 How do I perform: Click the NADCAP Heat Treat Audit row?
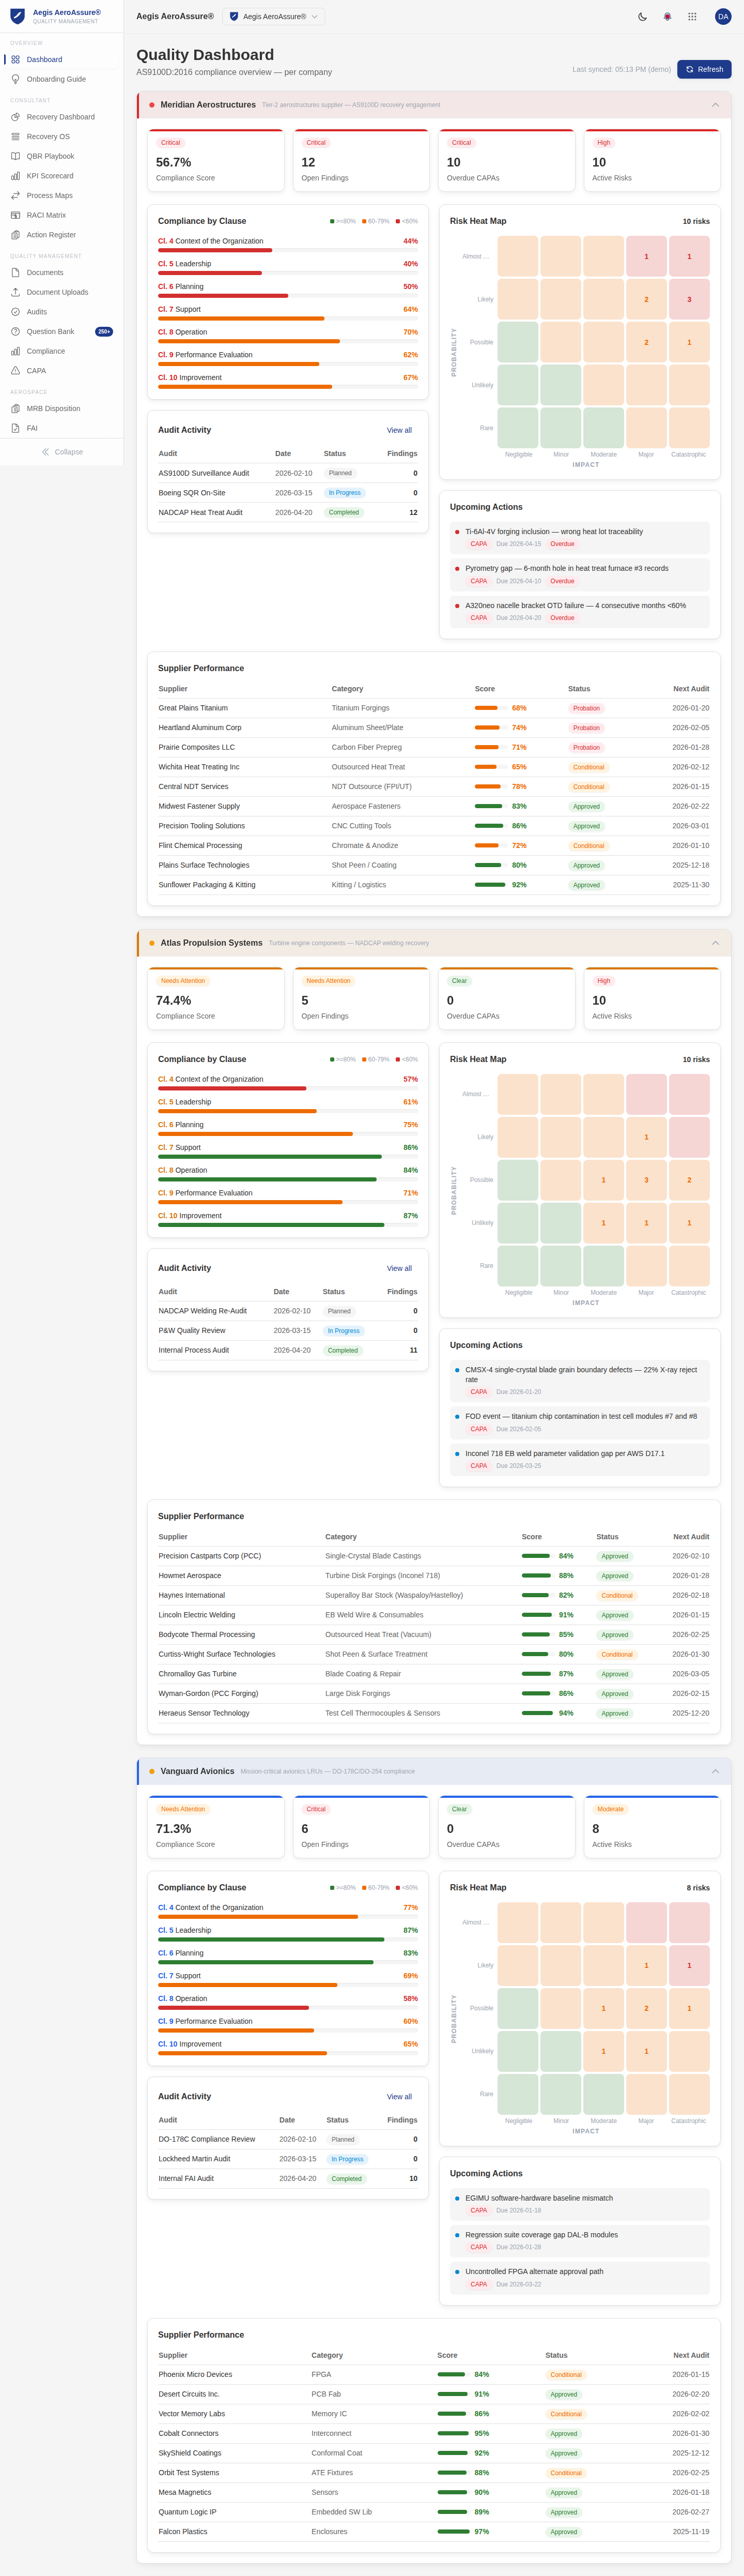click(288, 512)
